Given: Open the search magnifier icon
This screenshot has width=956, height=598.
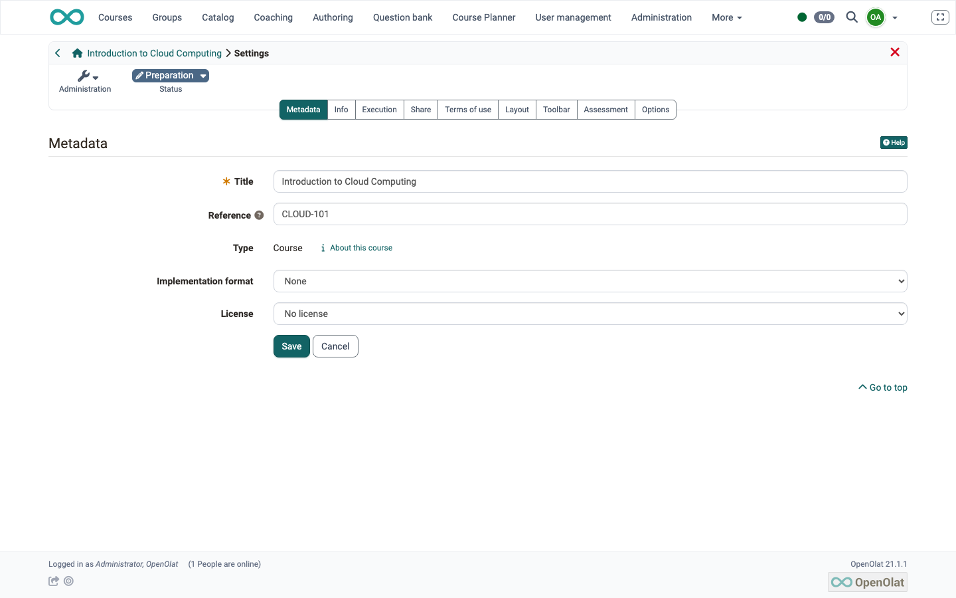Looking at the screenshot, I should 852,17.
